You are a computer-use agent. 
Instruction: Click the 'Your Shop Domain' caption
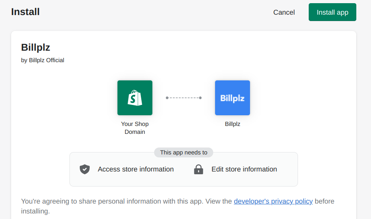coord(135,128)
